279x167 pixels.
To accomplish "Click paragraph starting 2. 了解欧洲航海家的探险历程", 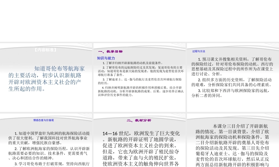I will coord(49,153).
